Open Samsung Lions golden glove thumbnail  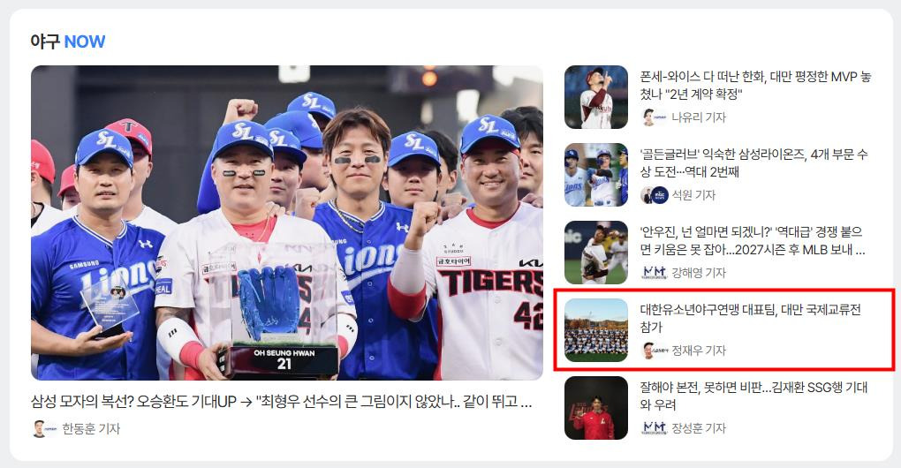[596, 175]
